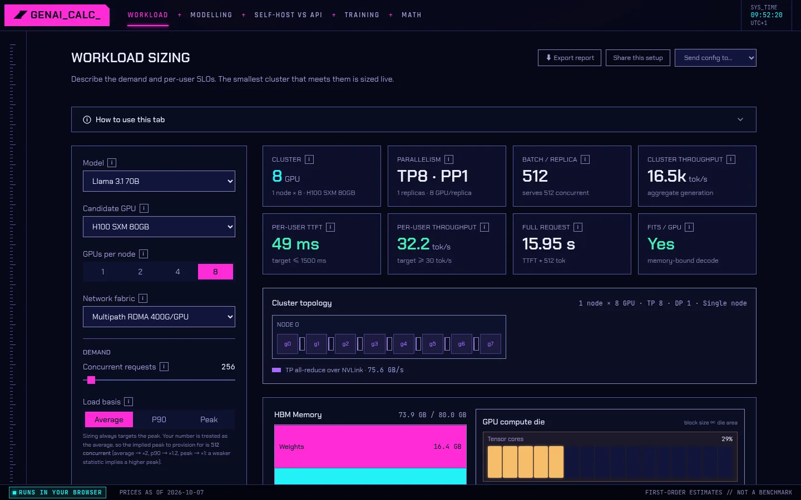The image size is (801, 500).
Task: Set GPUs per node to 8
Action: pyautogui.click(x=215, y=272)
